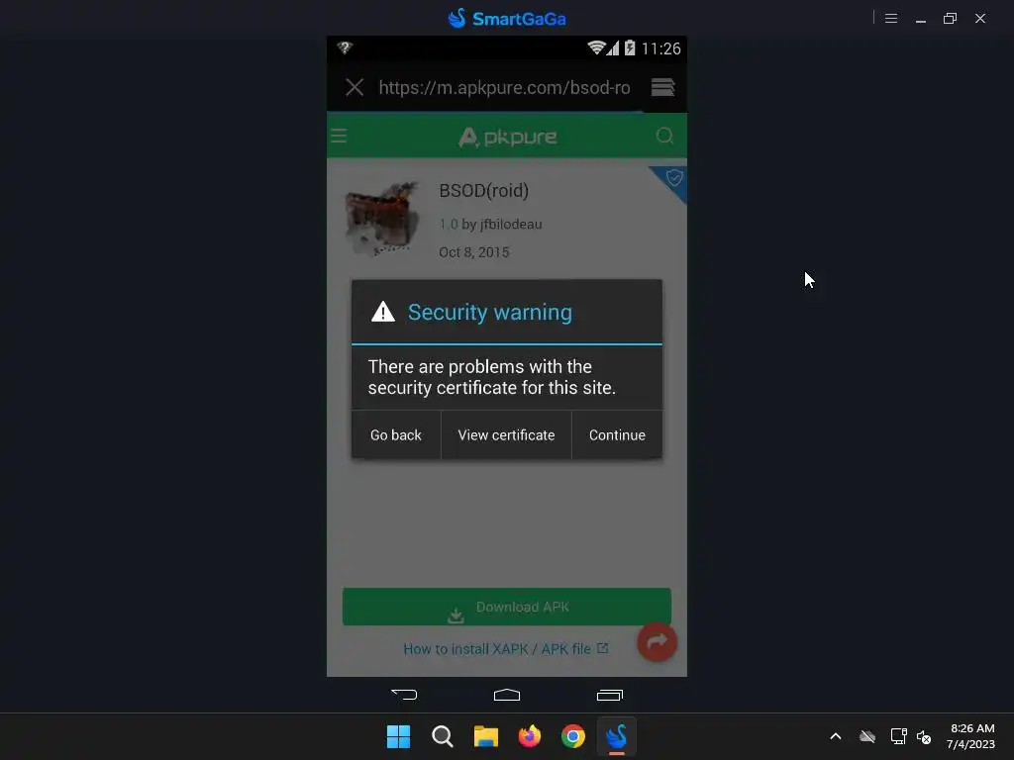Open Windows taskbar search
1014x760 pixels.
[443, 736]
